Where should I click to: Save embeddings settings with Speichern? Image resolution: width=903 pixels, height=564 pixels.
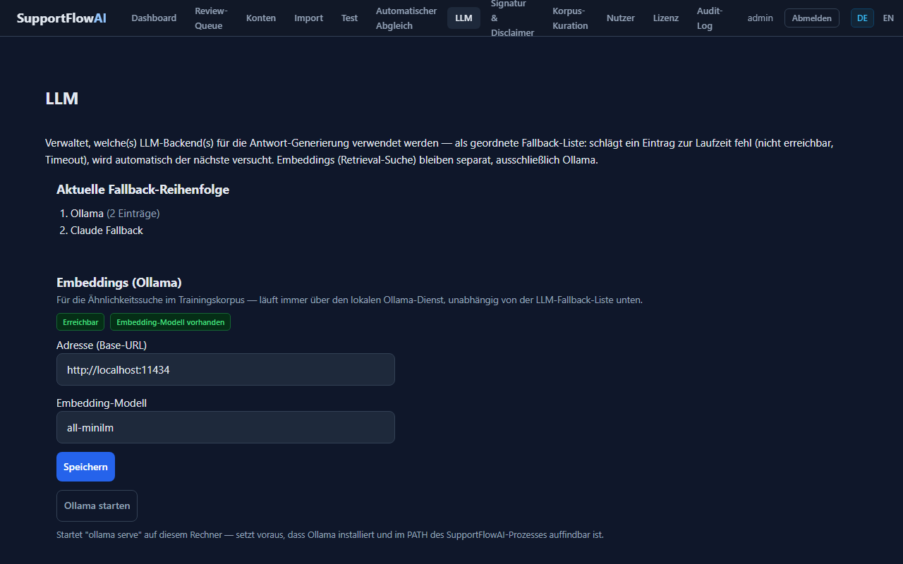(85, 467)
